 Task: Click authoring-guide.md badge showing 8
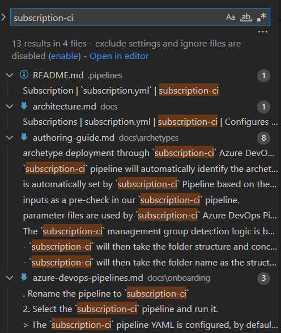pos(263,138)
